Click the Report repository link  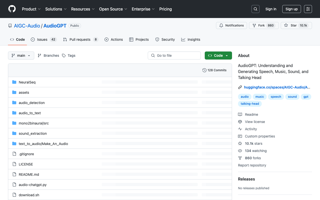pos(252,165)
